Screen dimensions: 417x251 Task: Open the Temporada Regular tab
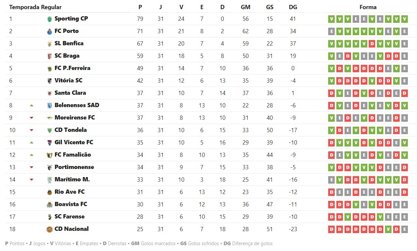[35, 7]
